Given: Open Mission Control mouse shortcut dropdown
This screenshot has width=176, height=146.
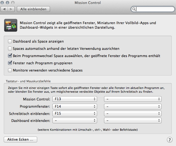Looking at the screenshot, I should pyautogui.click(x=133, y=99).
